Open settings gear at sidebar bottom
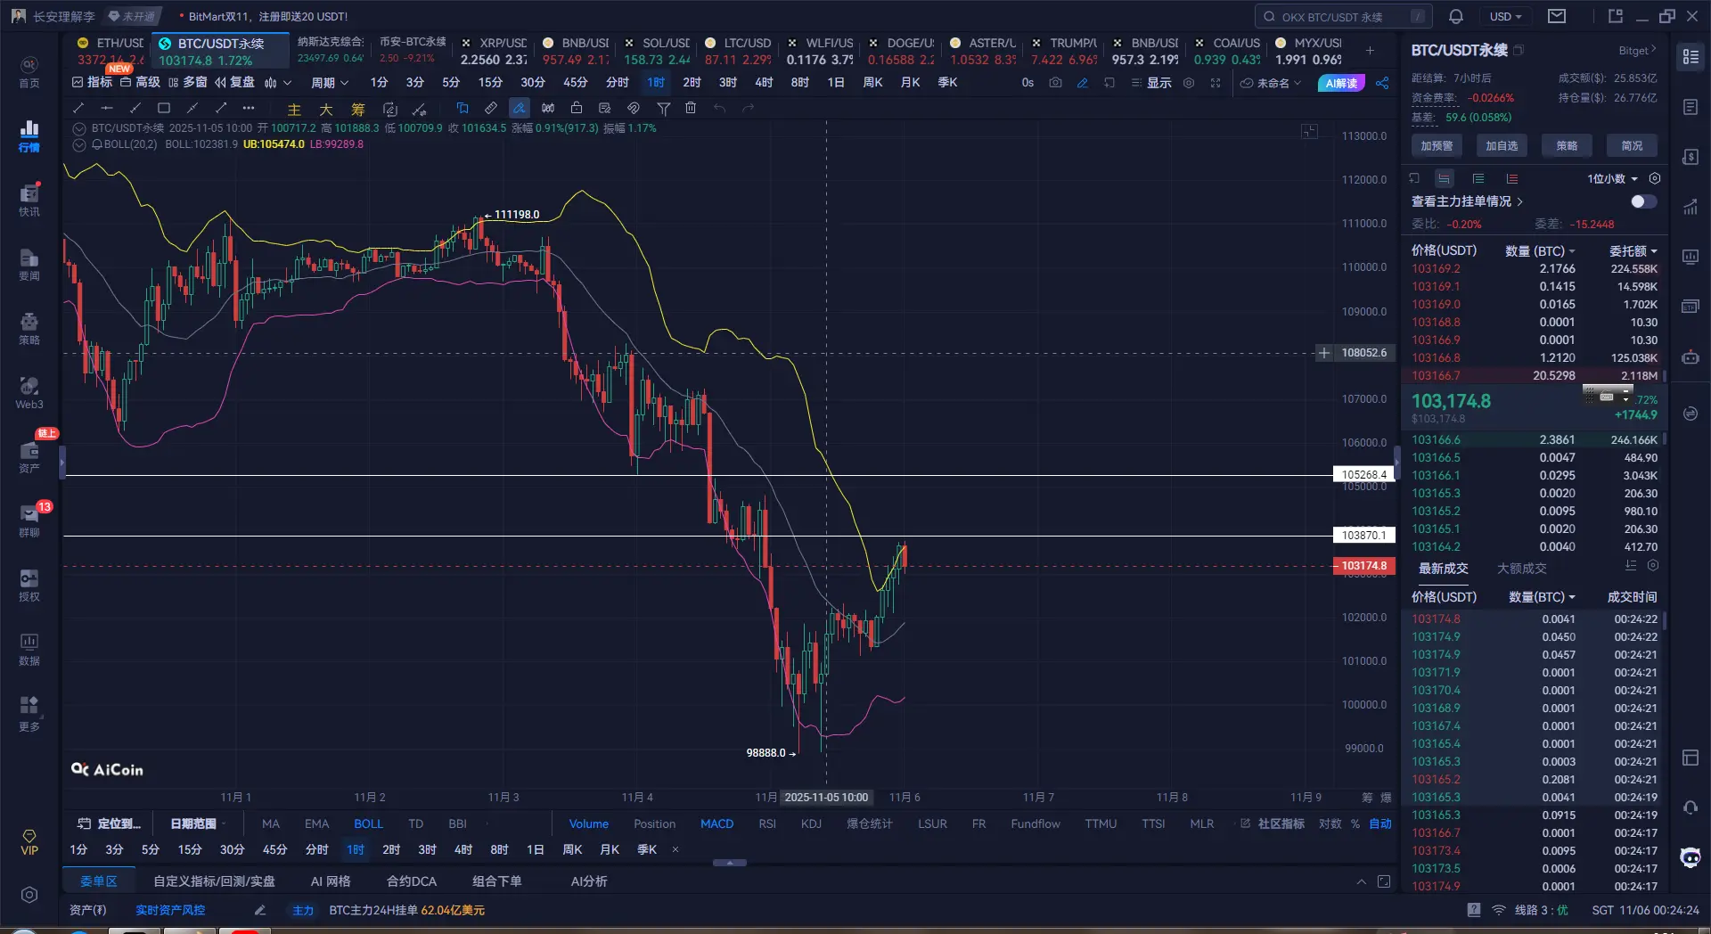 pyautogui.click(x=29, y=895)
